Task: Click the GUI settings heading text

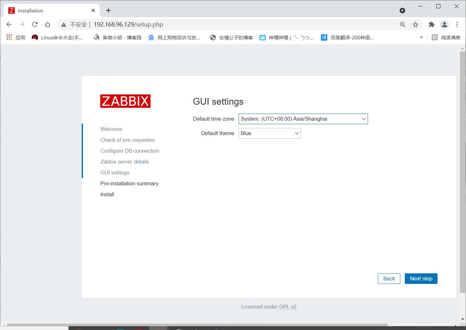Action: (x=218, y=101)
